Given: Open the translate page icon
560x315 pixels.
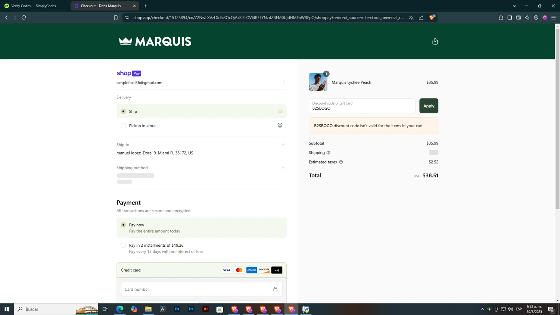Looking at the screenshot, I should [411, 18].
